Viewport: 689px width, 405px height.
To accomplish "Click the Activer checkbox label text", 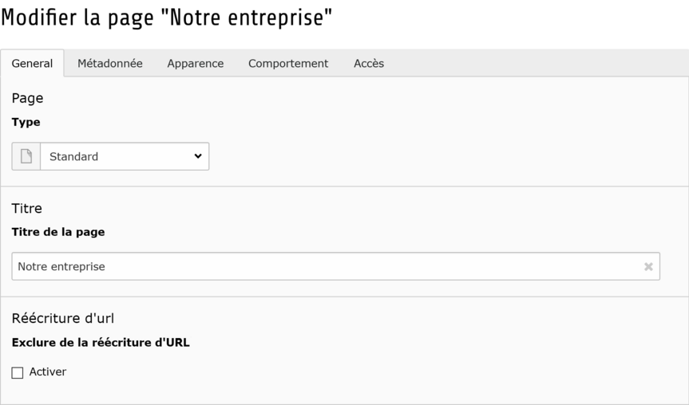I will (48, 372).
